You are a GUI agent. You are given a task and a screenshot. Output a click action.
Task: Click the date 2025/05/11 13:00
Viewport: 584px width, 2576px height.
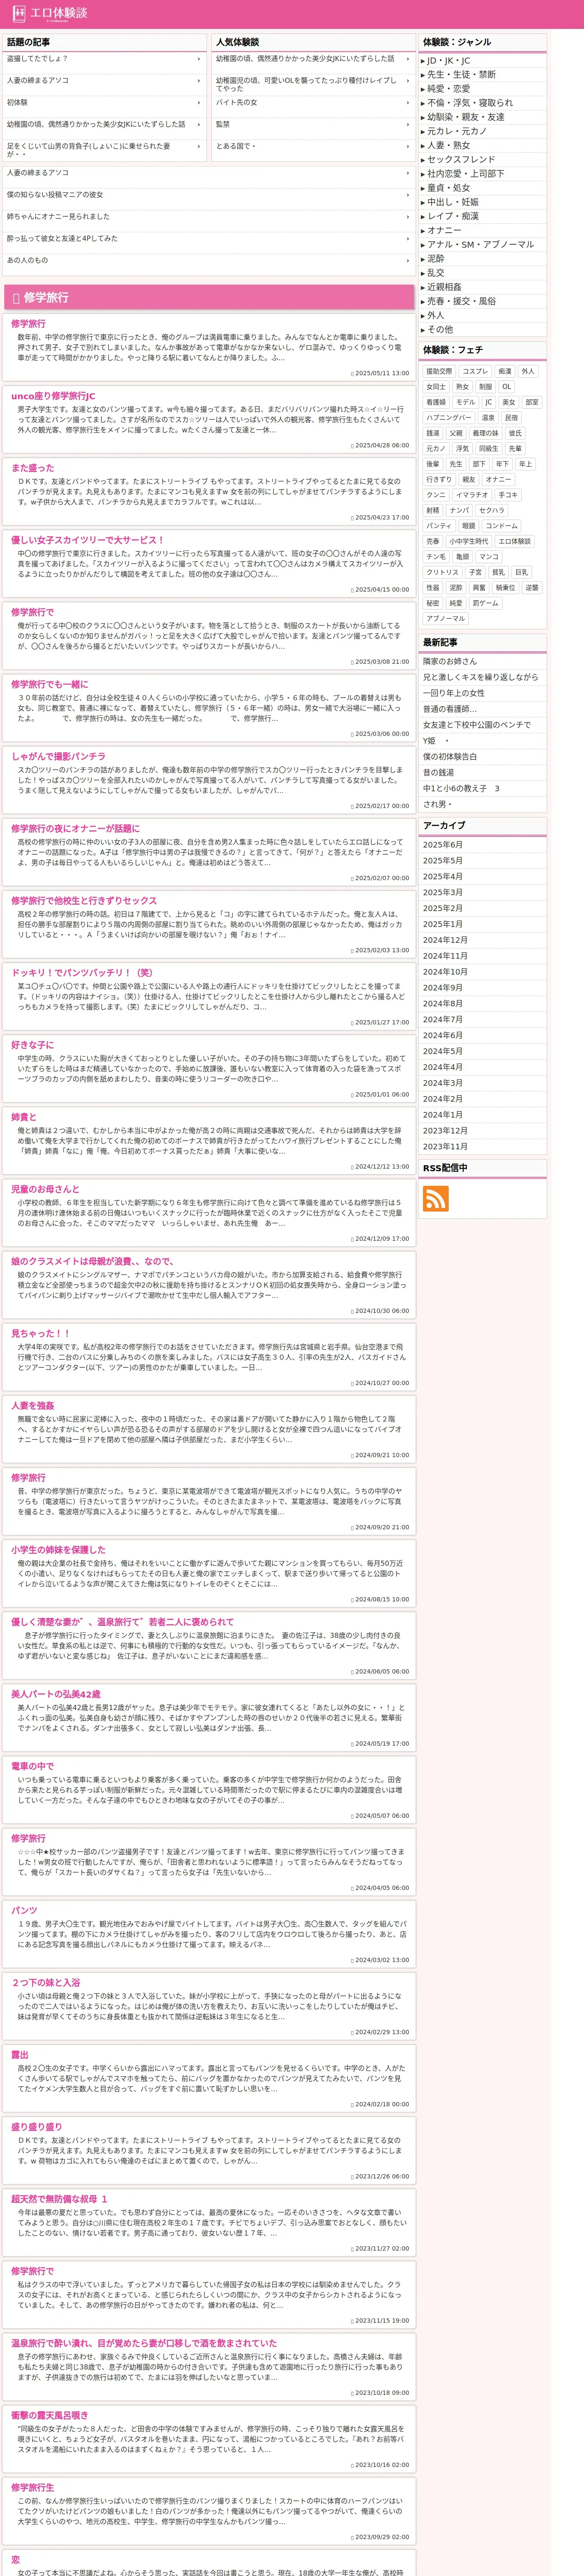coord(382,373)
